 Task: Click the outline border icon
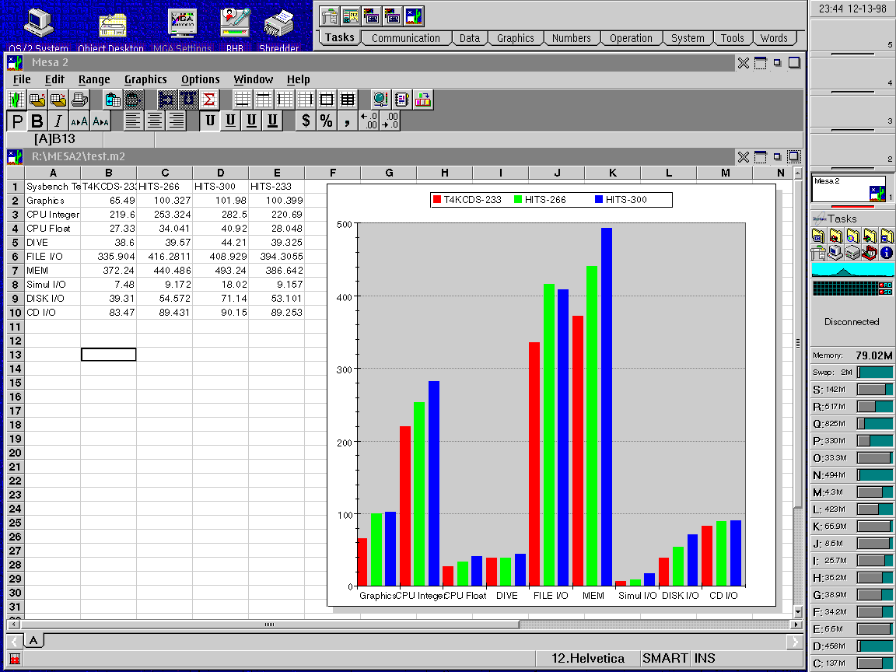point(327,100)
